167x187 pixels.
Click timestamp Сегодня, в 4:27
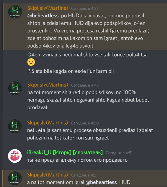85,9
